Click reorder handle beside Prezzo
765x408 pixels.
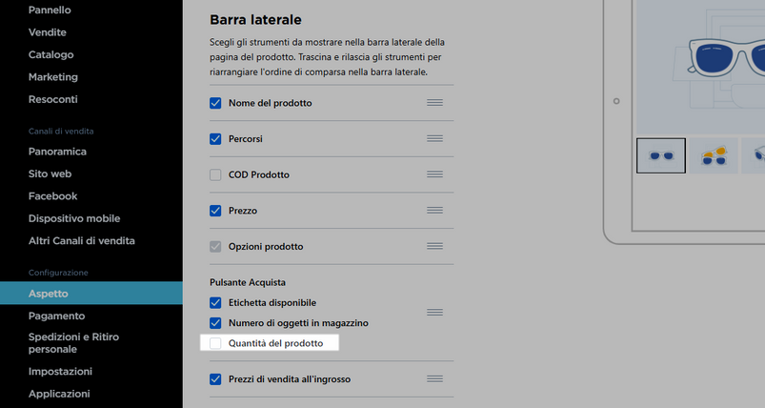434,211
